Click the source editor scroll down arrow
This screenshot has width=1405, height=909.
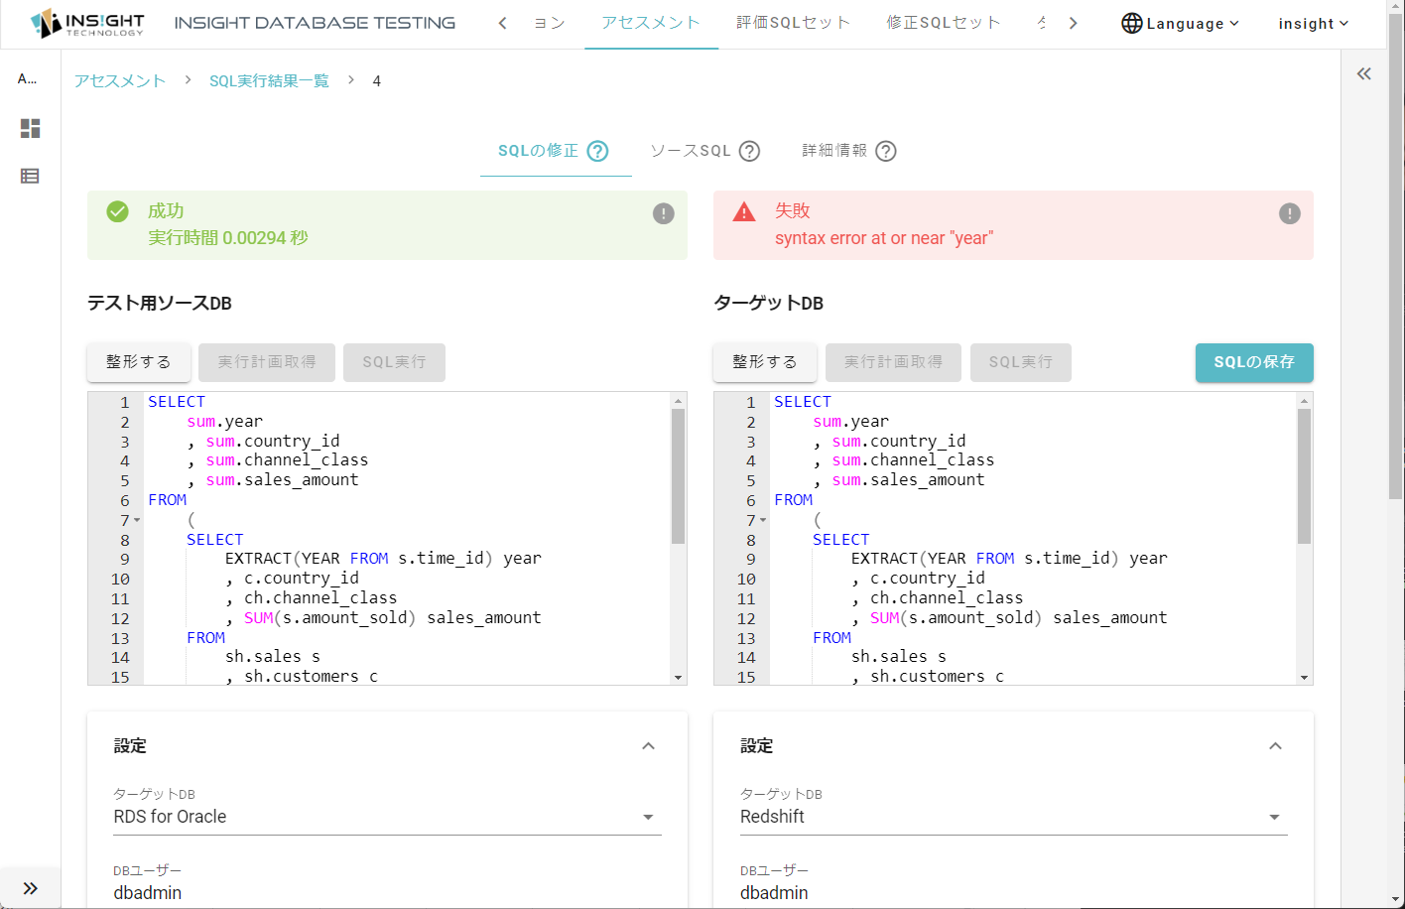point(679,678)
